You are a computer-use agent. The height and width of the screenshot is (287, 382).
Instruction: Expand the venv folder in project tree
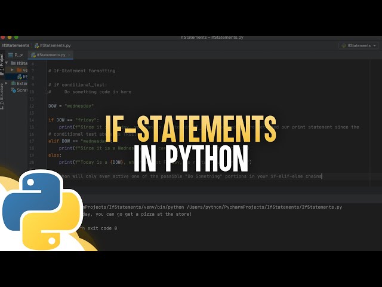pyautogui.click(x=12, y=70)
